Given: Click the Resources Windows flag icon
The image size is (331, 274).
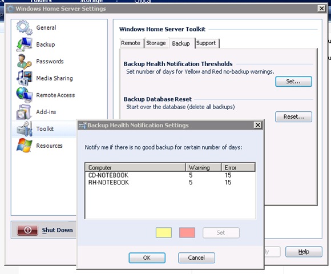Looking at the screenshot, I should pos(25,146).
